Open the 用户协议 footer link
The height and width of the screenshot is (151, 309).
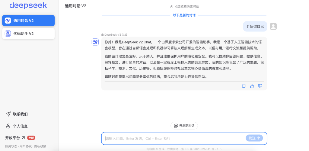[26, 146]
